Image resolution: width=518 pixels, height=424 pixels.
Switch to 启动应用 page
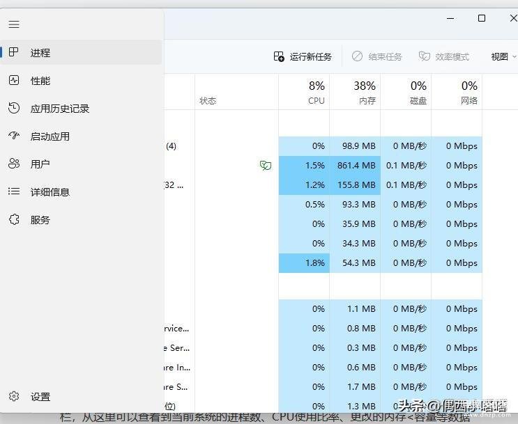(x=50, y=136)
